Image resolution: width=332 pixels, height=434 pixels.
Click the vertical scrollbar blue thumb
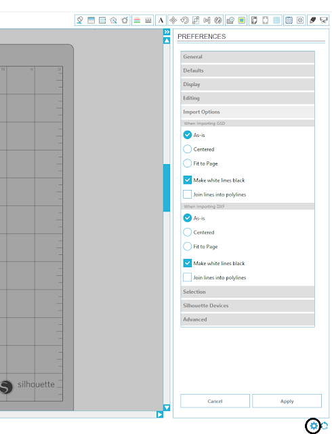click(167, 188)
